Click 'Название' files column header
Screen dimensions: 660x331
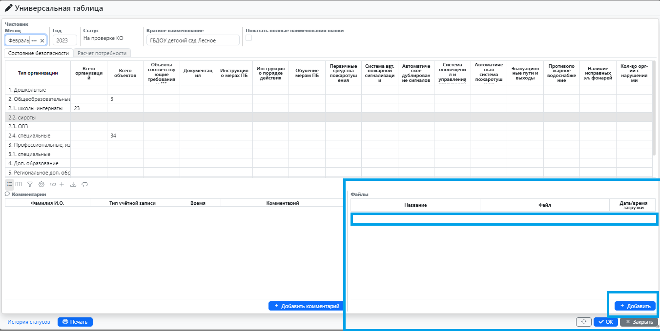[x=415, y=205]
